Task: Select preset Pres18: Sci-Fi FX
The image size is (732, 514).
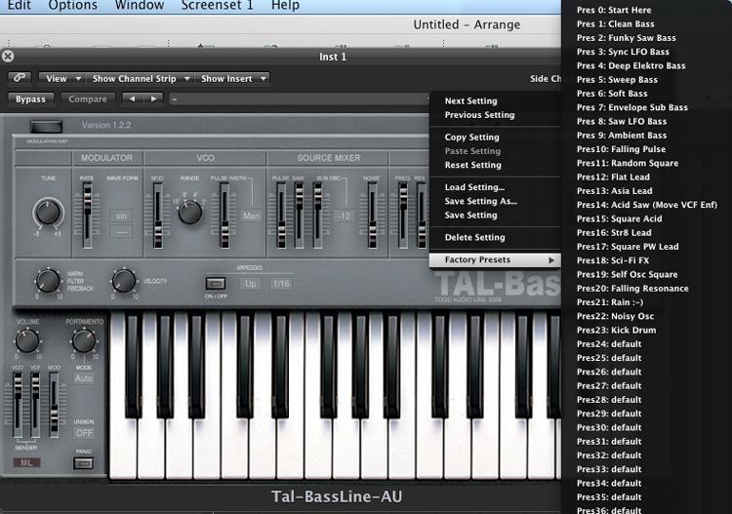Action: tap(613, 260)
